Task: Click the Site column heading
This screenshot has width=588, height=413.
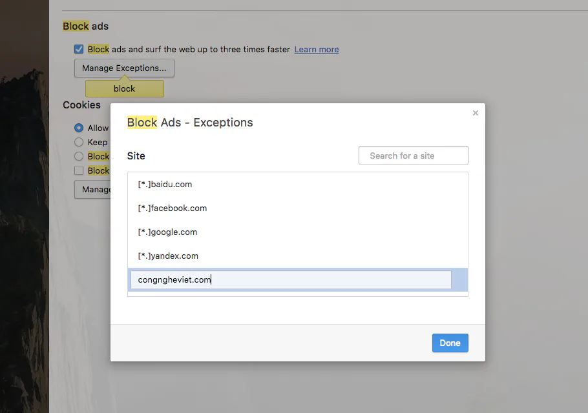Action: pos(136,156)
